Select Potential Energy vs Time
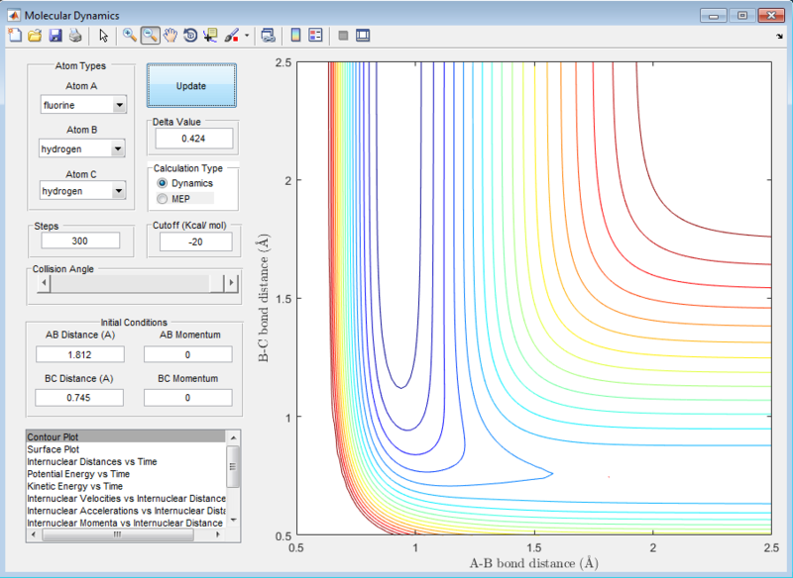The height and width of the screenshot is (578, 793). point(126,474)
